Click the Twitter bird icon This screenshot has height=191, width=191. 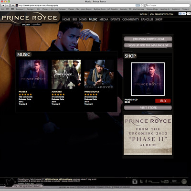10,182
